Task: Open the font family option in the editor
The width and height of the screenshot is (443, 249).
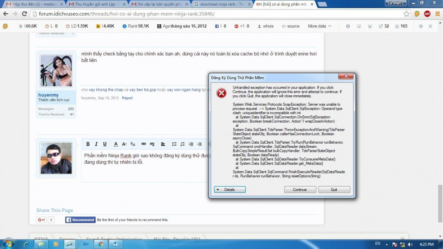Action: click(133, 144)
